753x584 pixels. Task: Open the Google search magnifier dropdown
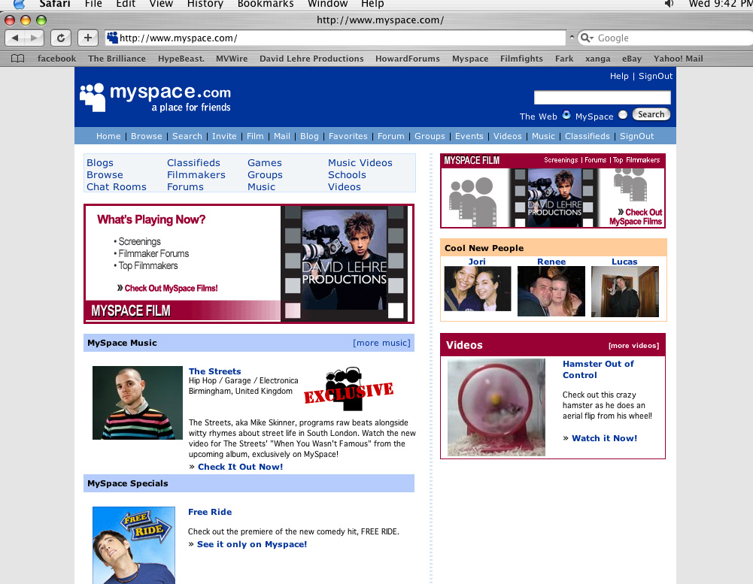coord(587,38)
